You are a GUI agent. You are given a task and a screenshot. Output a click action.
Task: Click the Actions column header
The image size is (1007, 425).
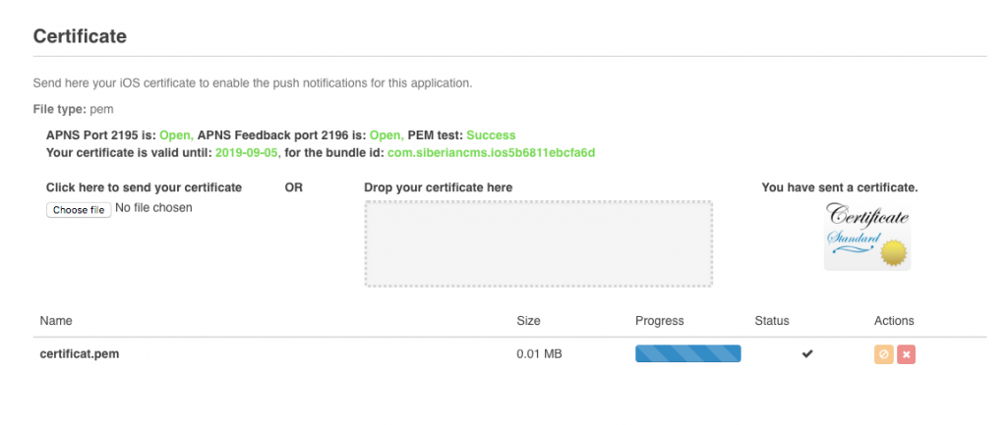pos(894,321)
